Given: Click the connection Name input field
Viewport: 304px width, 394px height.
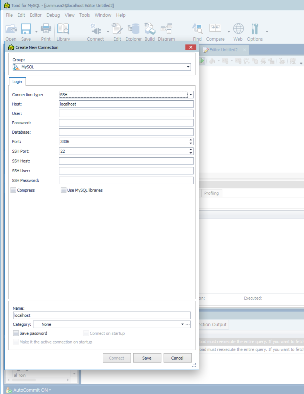Looking at the screenshot, I should pos(102,315).
